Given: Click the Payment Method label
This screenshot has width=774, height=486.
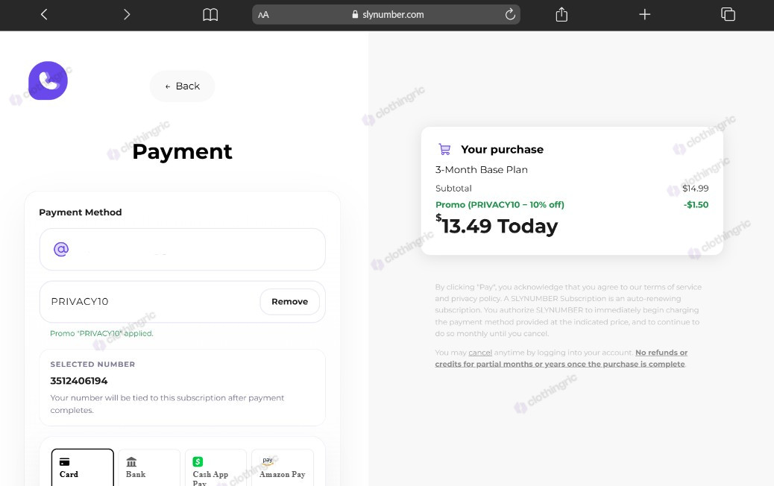Looking at the screenshot, I should click(81, 212).
